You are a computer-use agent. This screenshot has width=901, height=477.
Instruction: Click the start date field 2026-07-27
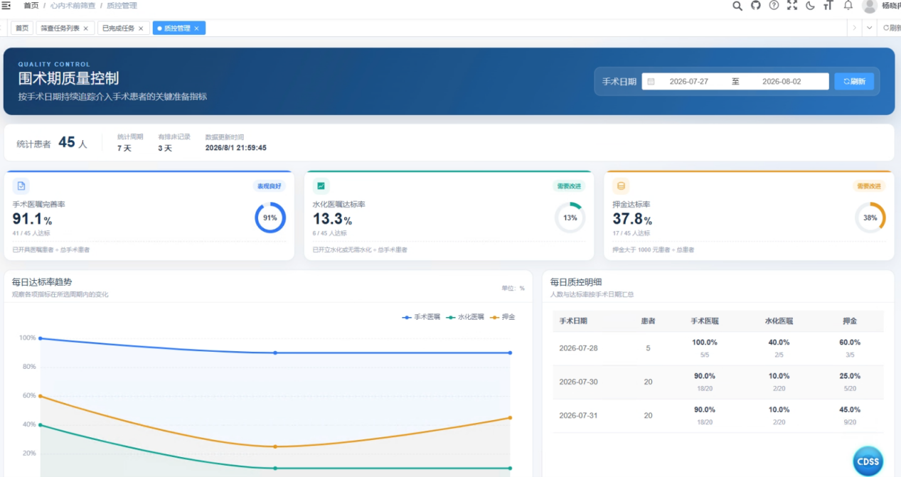click(688, 82)
